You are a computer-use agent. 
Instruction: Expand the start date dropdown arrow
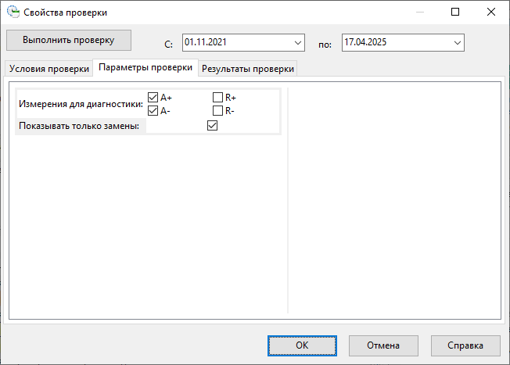[298, 42]
